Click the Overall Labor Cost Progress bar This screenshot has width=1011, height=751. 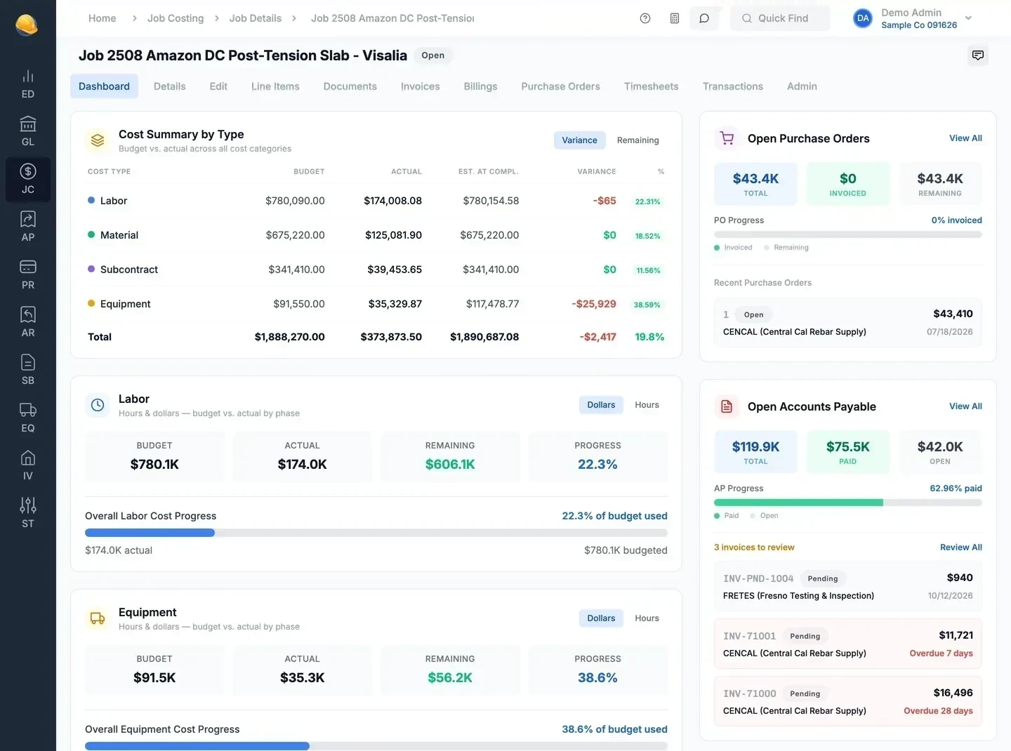(x=376, y=533)
